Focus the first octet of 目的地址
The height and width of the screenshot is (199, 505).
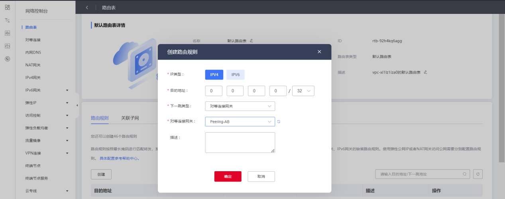214,91
